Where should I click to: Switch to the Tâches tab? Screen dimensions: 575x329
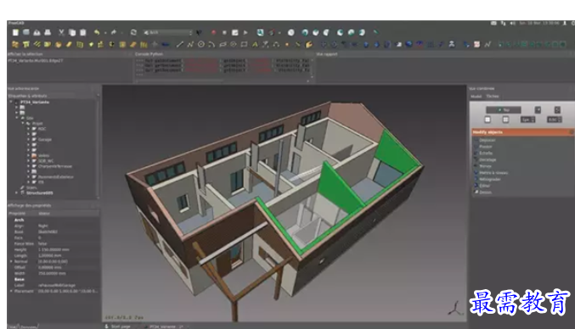pos(493,97)
